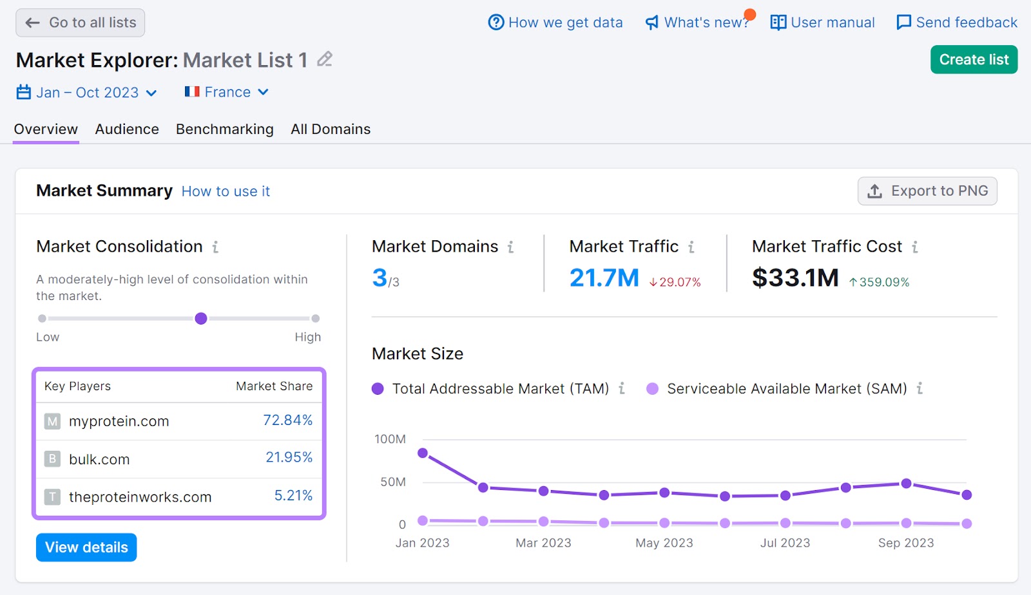Click the "How we get data" help icon
This screenshot has height=595, width=1031.
(x=495, y=22)
